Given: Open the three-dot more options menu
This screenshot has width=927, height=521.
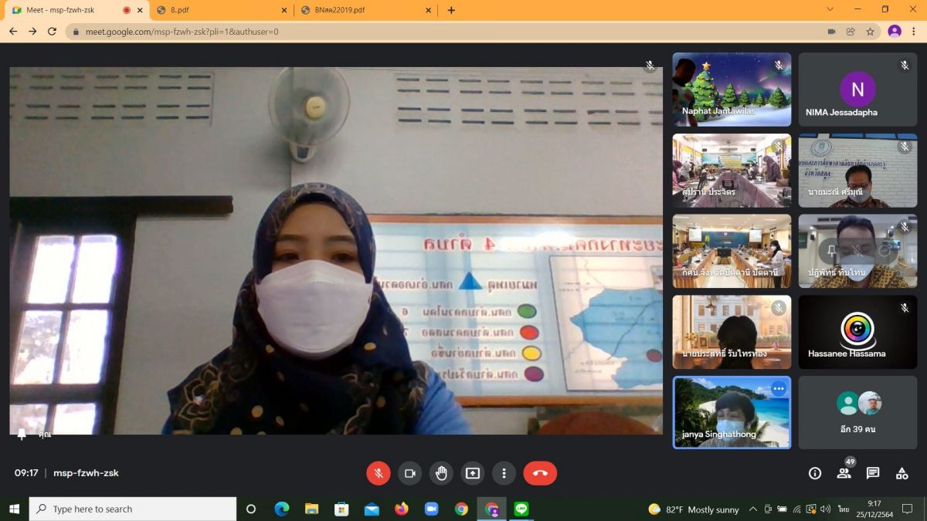Looking at the screenshot, I should tap(504, 473).
